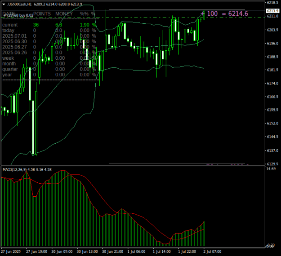Click the 30 Jun 05:00 time label
The height and width of the screenshot is (256, 281).
click(62, 252)
